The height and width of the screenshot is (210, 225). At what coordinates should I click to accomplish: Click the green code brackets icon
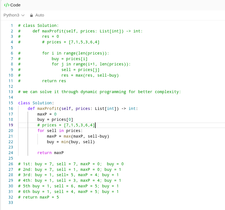coord(7,5)
